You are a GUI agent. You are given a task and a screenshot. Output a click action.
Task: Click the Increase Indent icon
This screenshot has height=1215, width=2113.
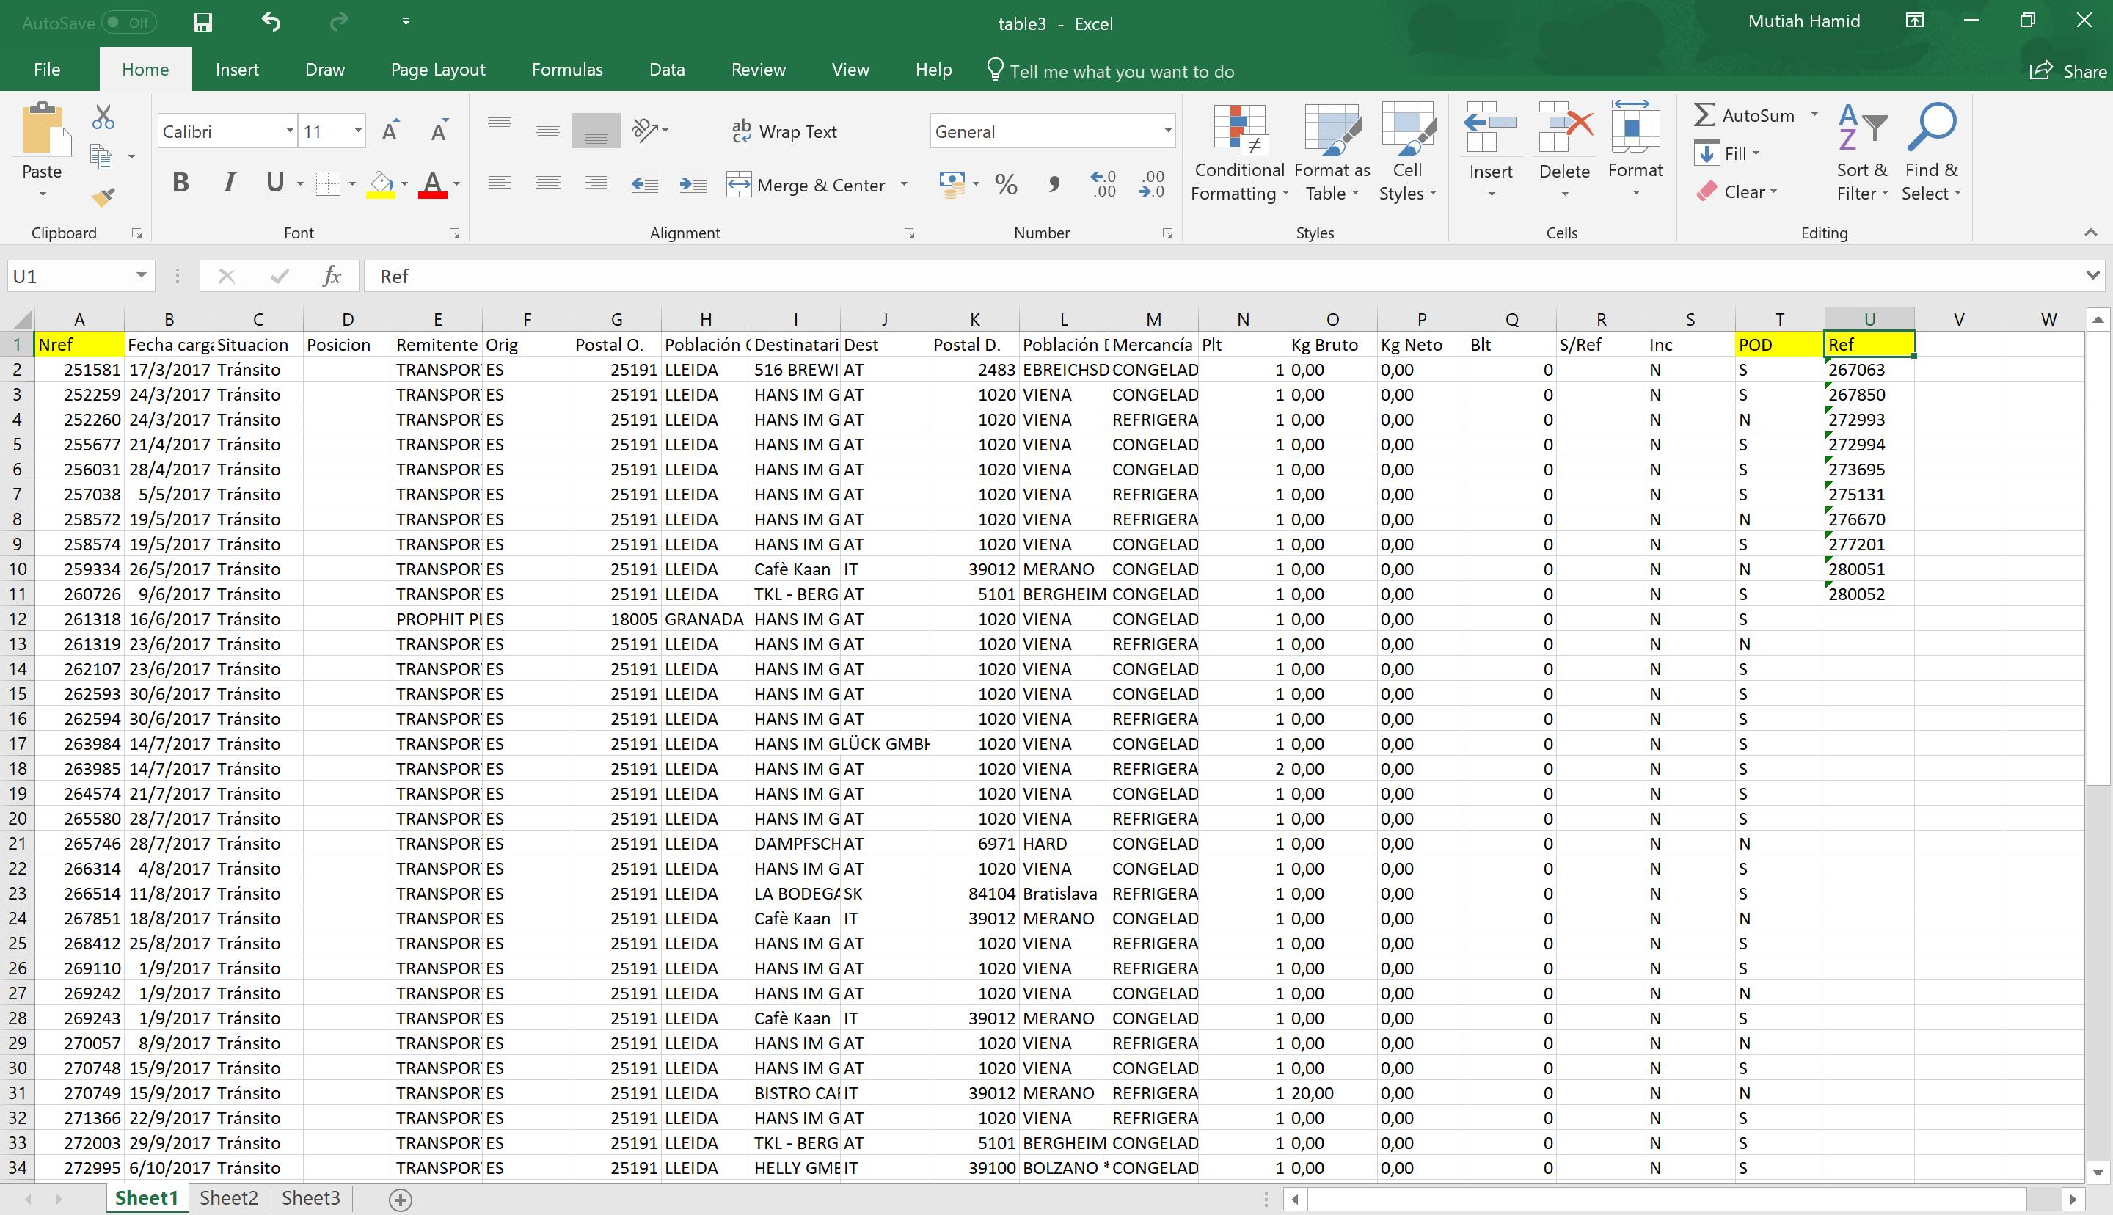pos(693,183)
